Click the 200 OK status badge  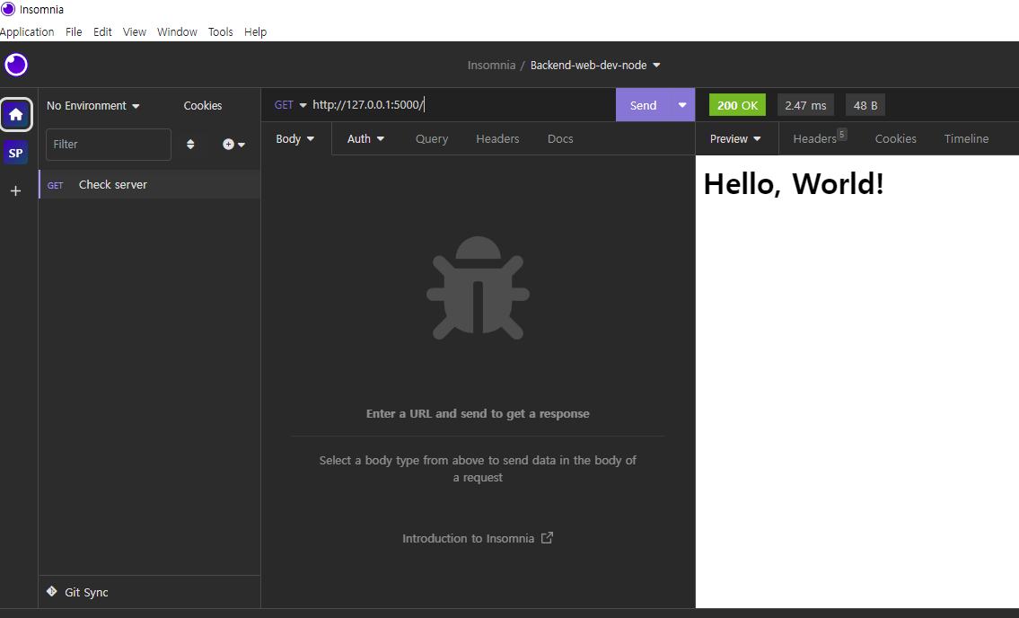click(737, 105)
